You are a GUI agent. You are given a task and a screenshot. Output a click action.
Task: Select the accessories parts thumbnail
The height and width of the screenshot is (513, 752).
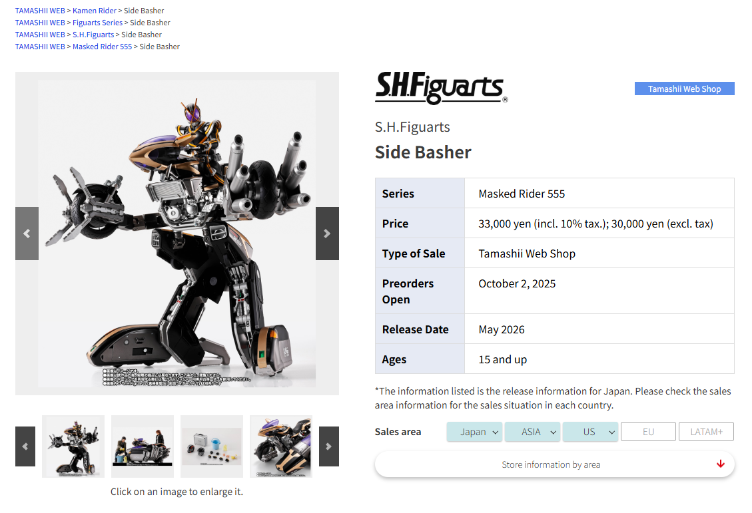coord(212,446)
